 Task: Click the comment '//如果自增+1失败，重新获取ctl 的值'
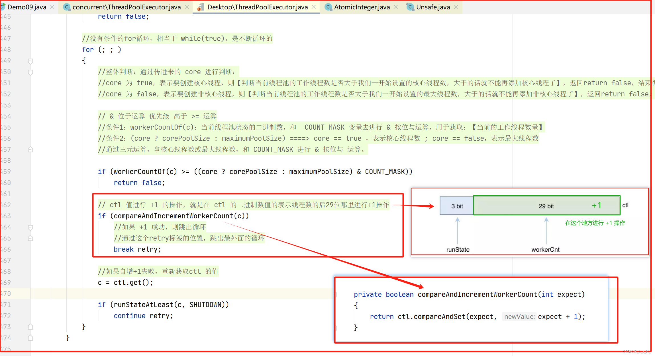(158, 272)
